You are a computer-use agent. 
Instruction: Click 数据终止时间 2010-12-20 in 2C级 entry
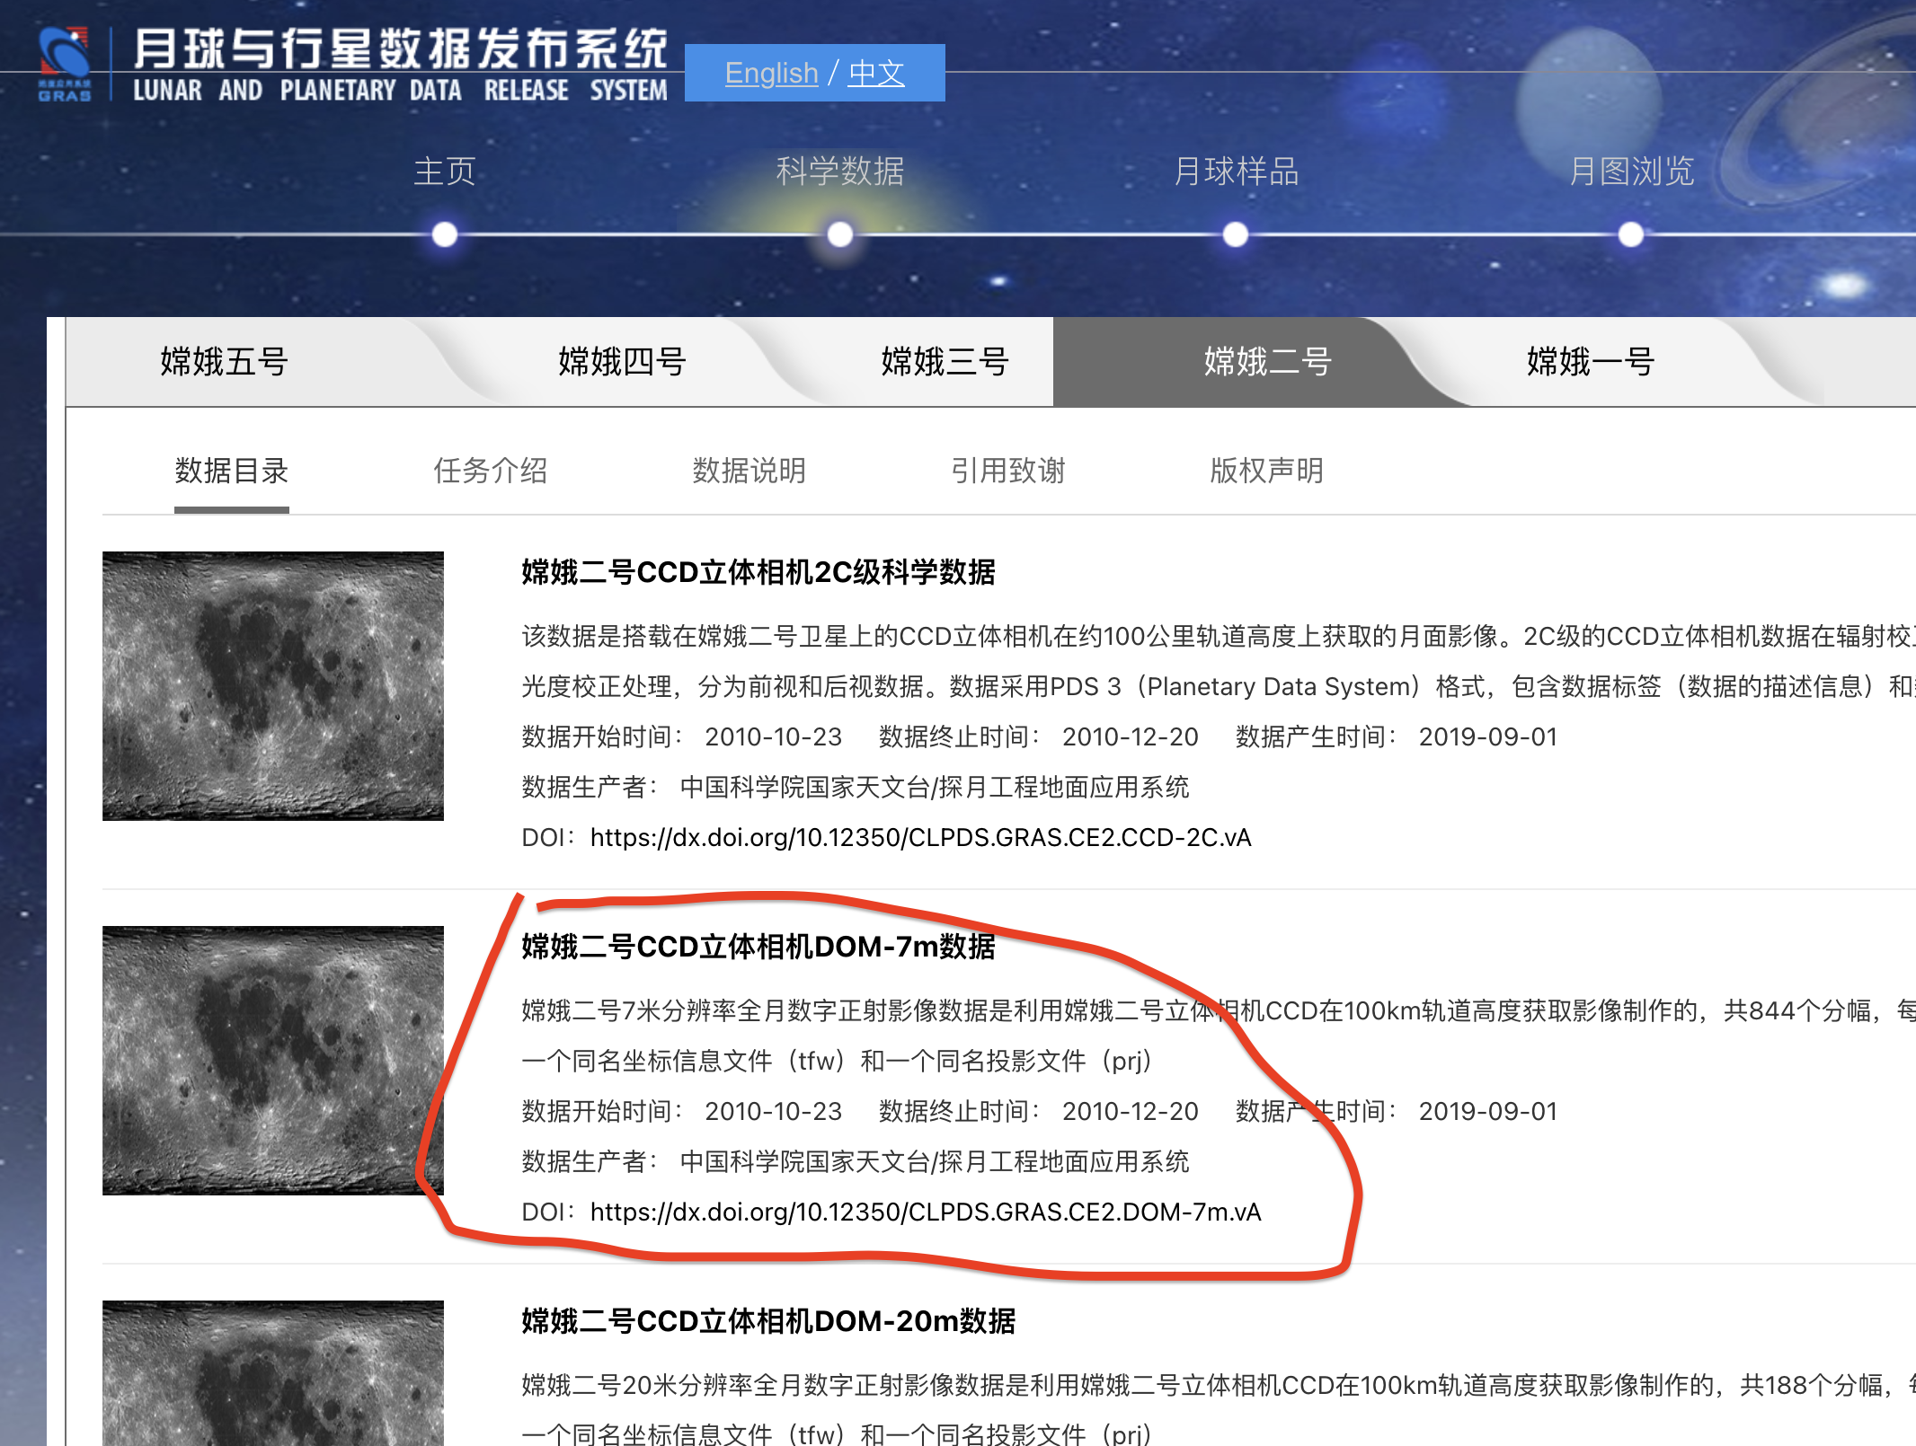pos(1038,736)
